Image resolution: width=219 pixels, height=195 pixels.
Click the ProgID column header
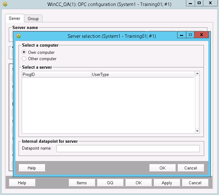[x=56, y=75]
